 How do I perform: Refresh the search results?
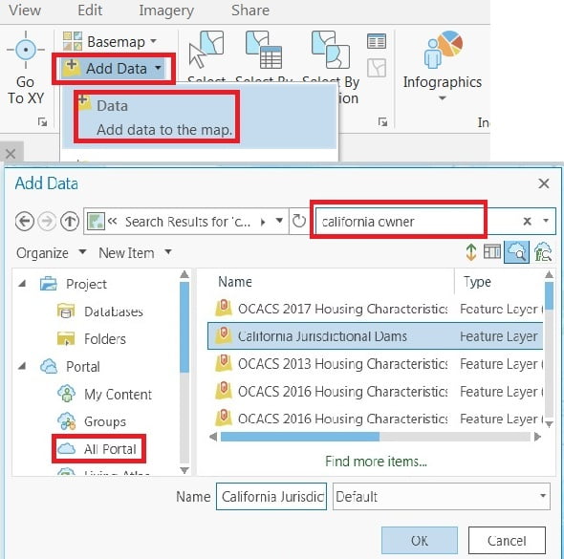click(x=298, y=221)
